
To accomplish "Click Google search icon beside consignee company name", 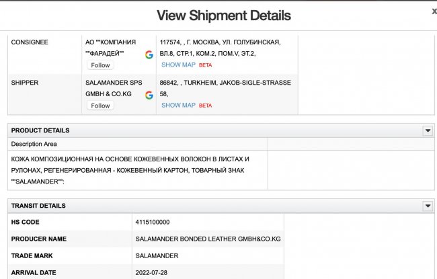I will [x=149, y=54].
